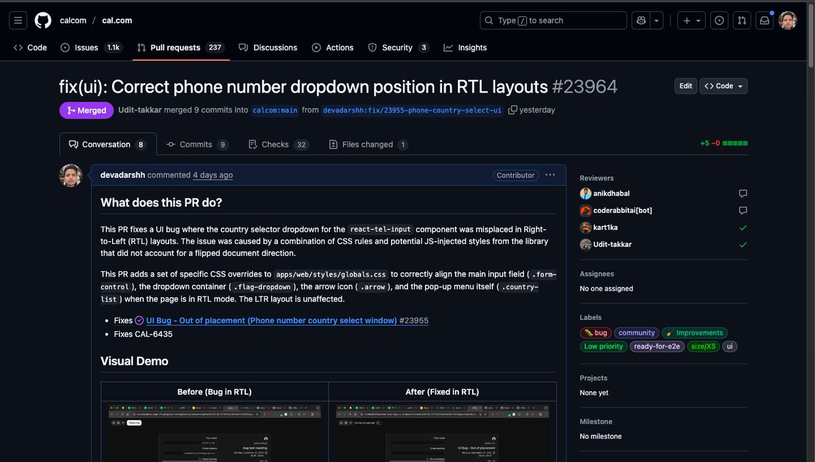Open the cal.com repository link
This screenshot has height=462, width=815.
117,20
